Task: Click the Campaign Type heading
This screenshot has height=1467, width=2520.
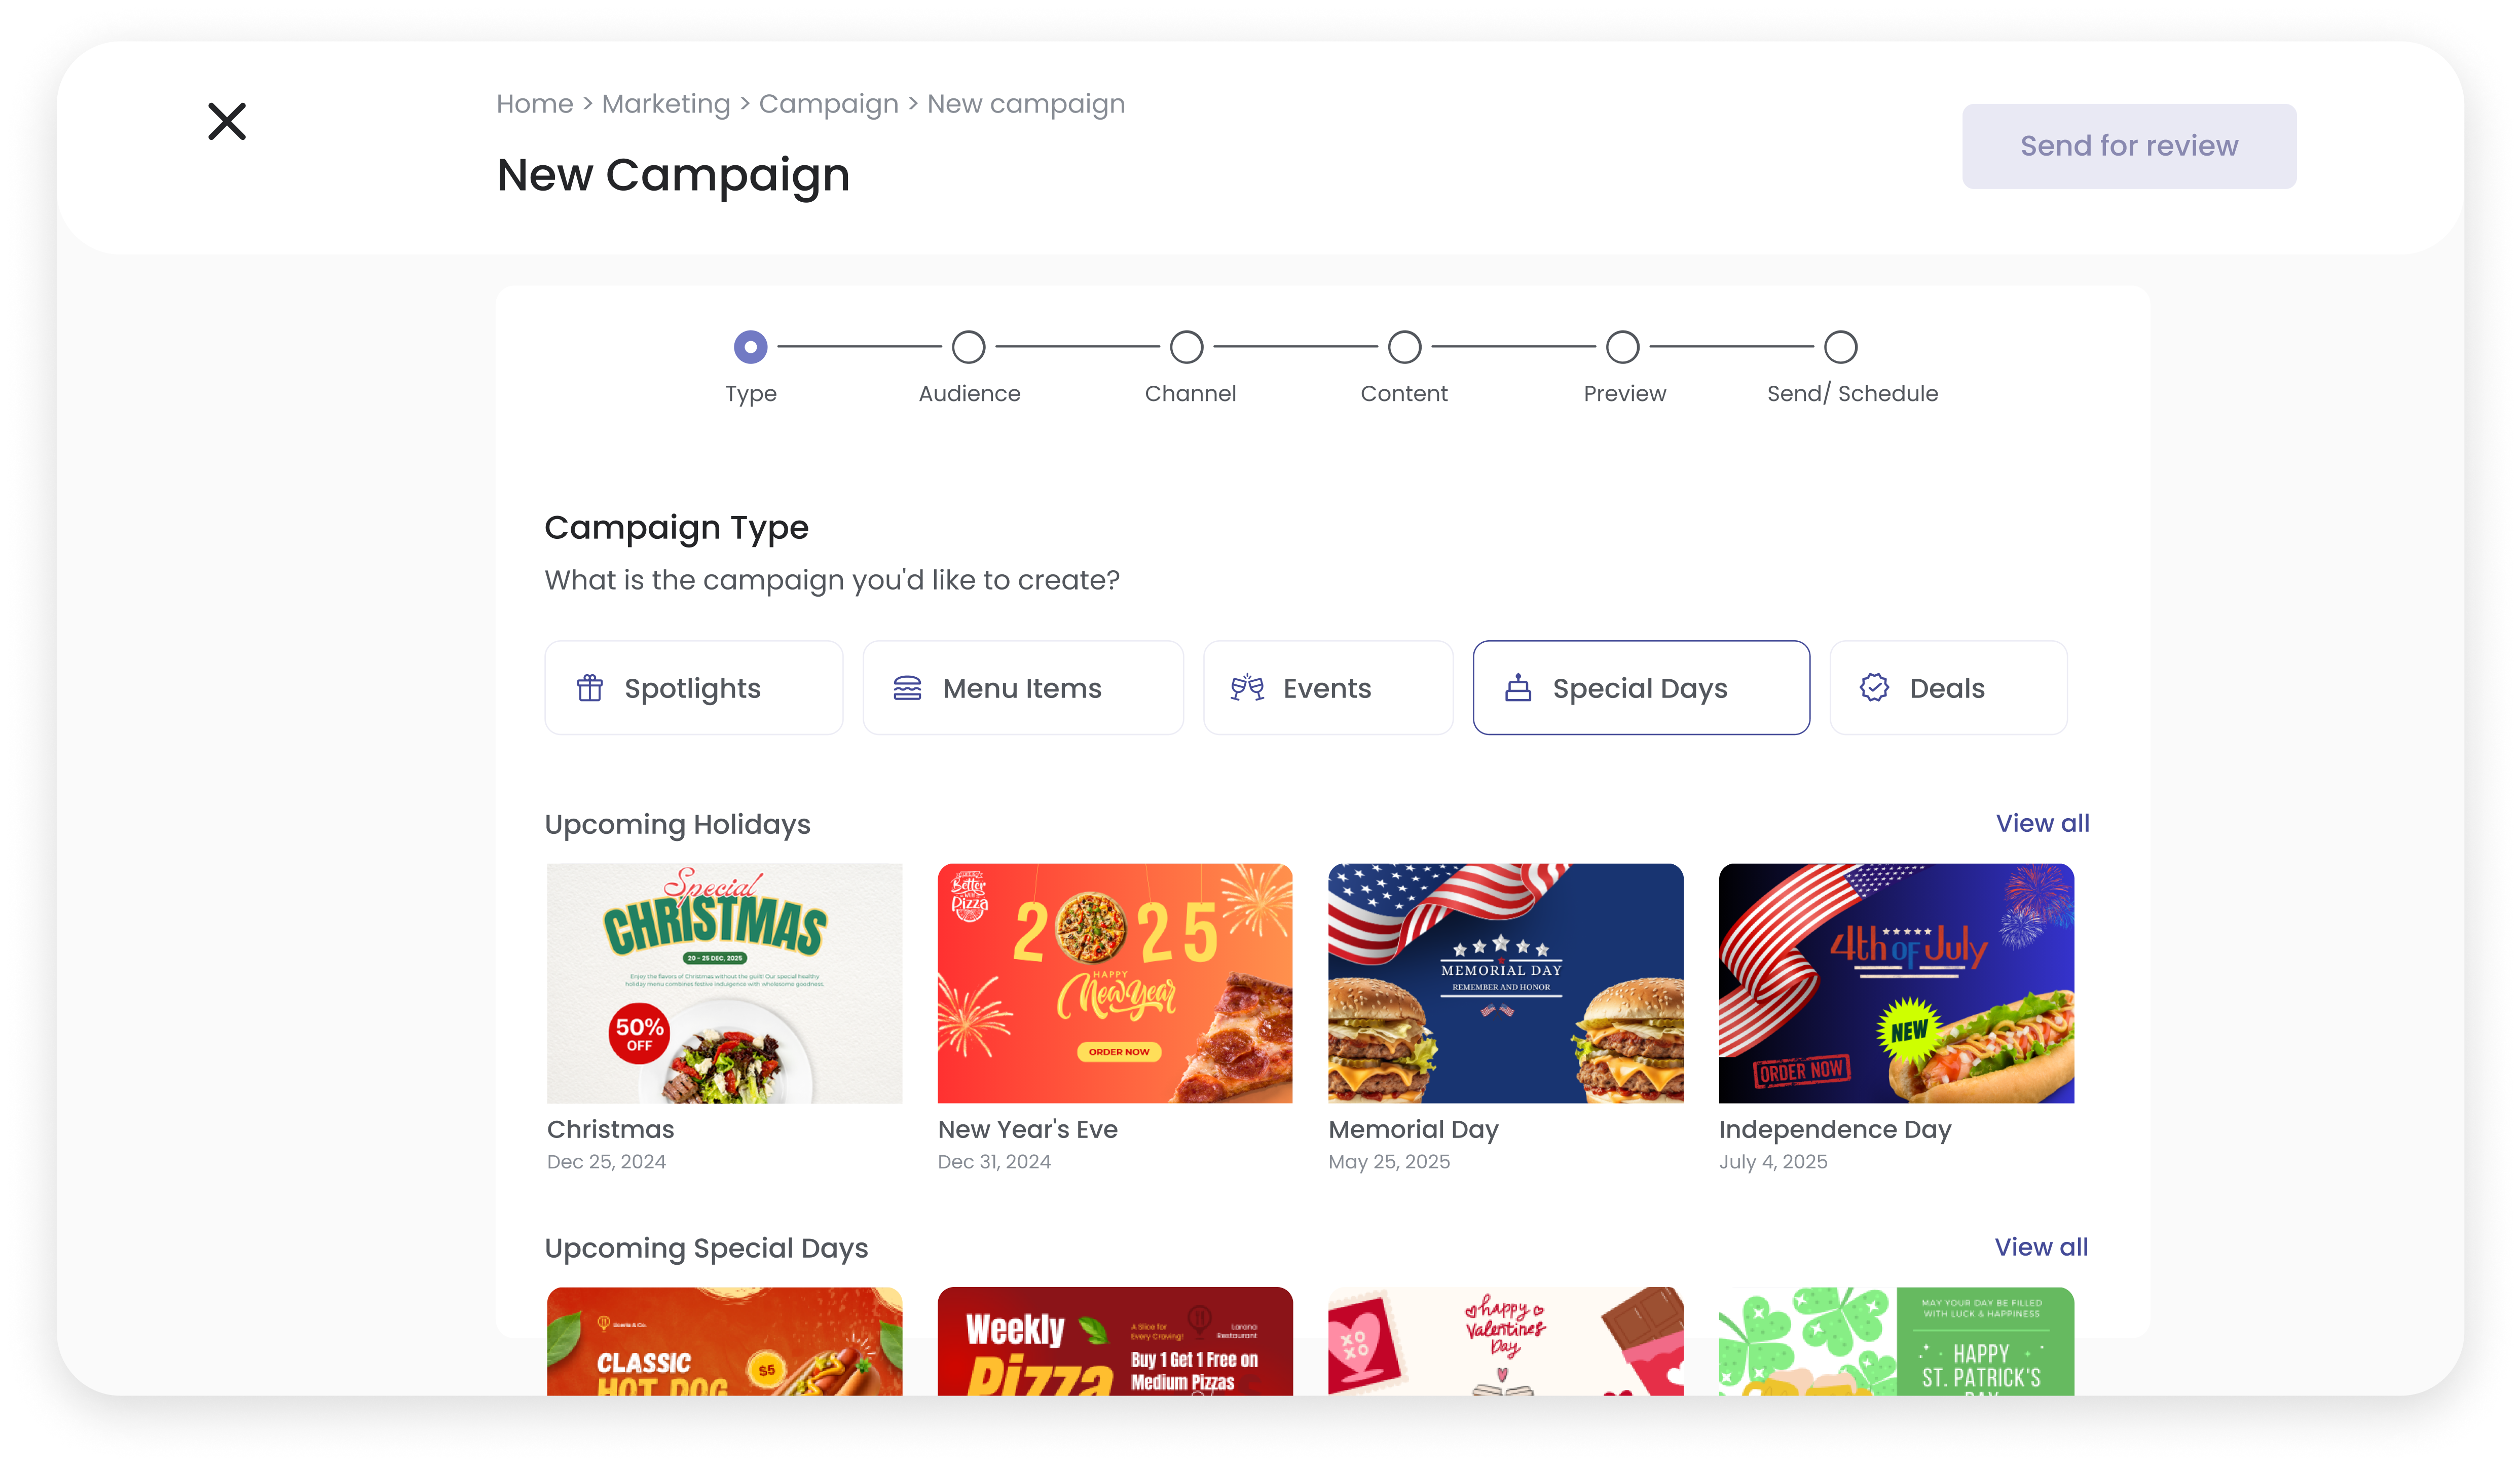Action: pos(676,528)
